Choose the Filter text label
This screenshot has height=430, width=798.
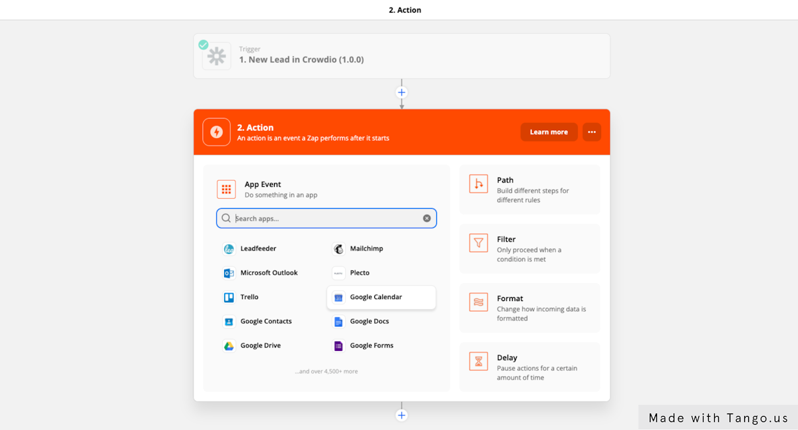[506, 239]
